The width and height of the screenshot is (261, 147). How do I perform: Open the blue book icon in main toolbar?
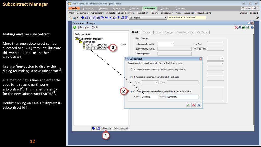(83, 18)
